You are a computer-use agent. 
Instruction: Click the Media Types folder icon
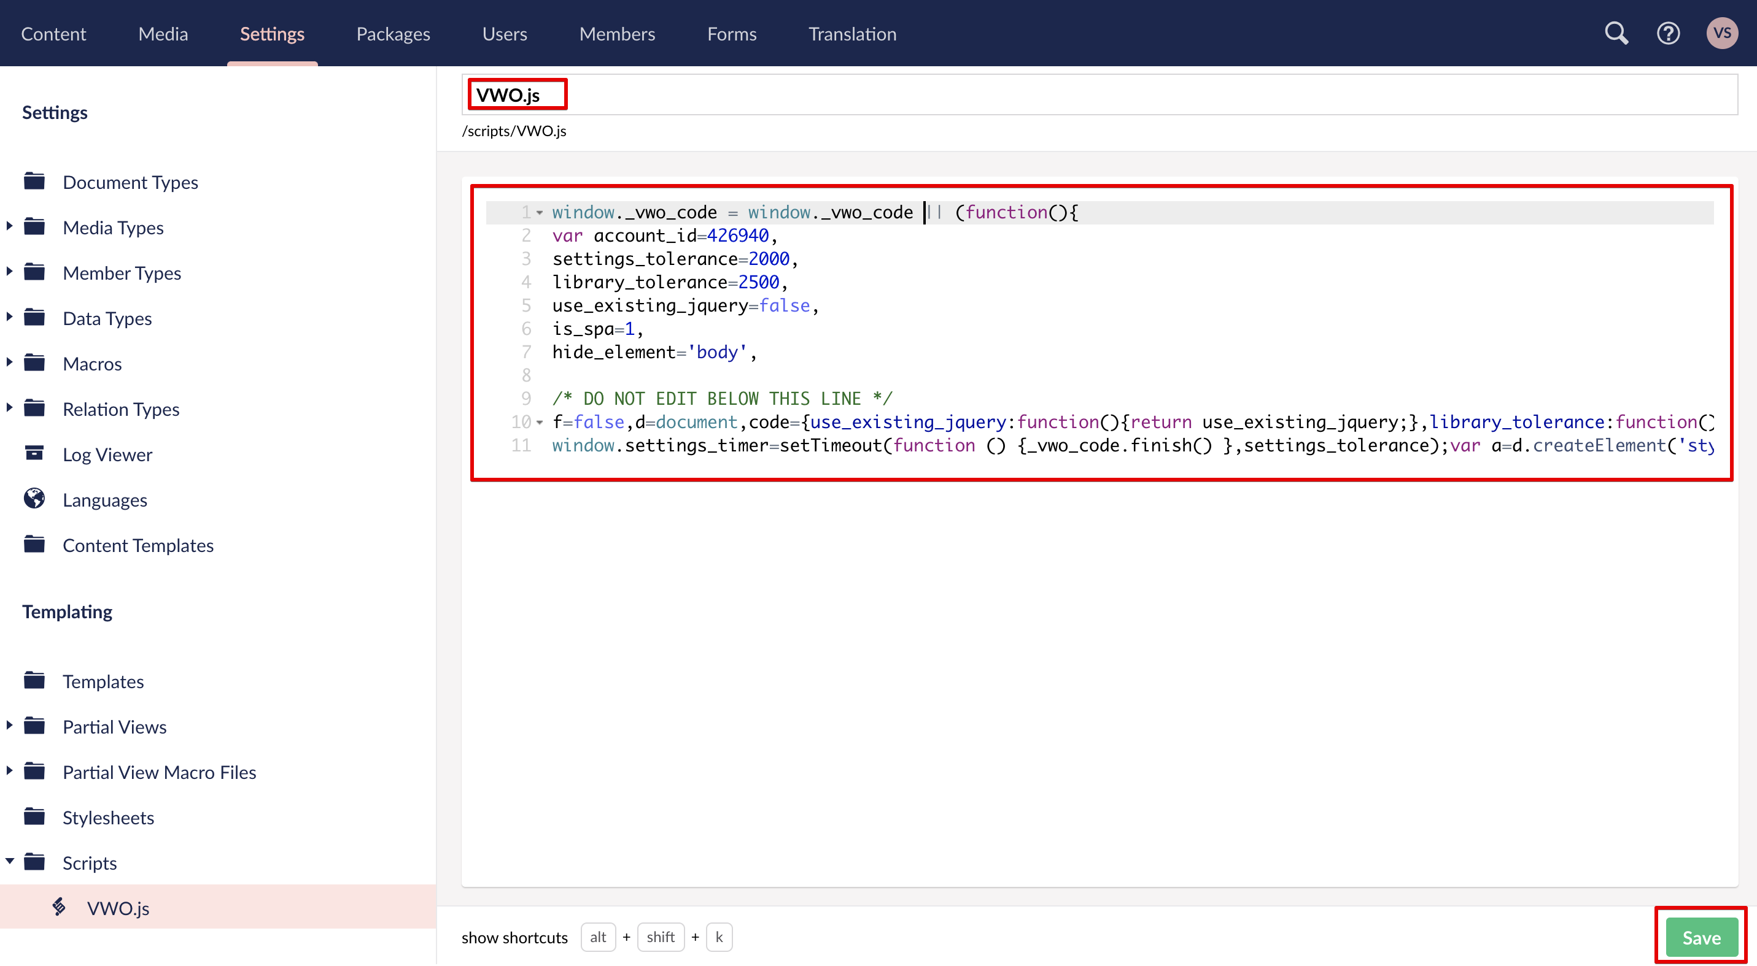tap(34, 227)
